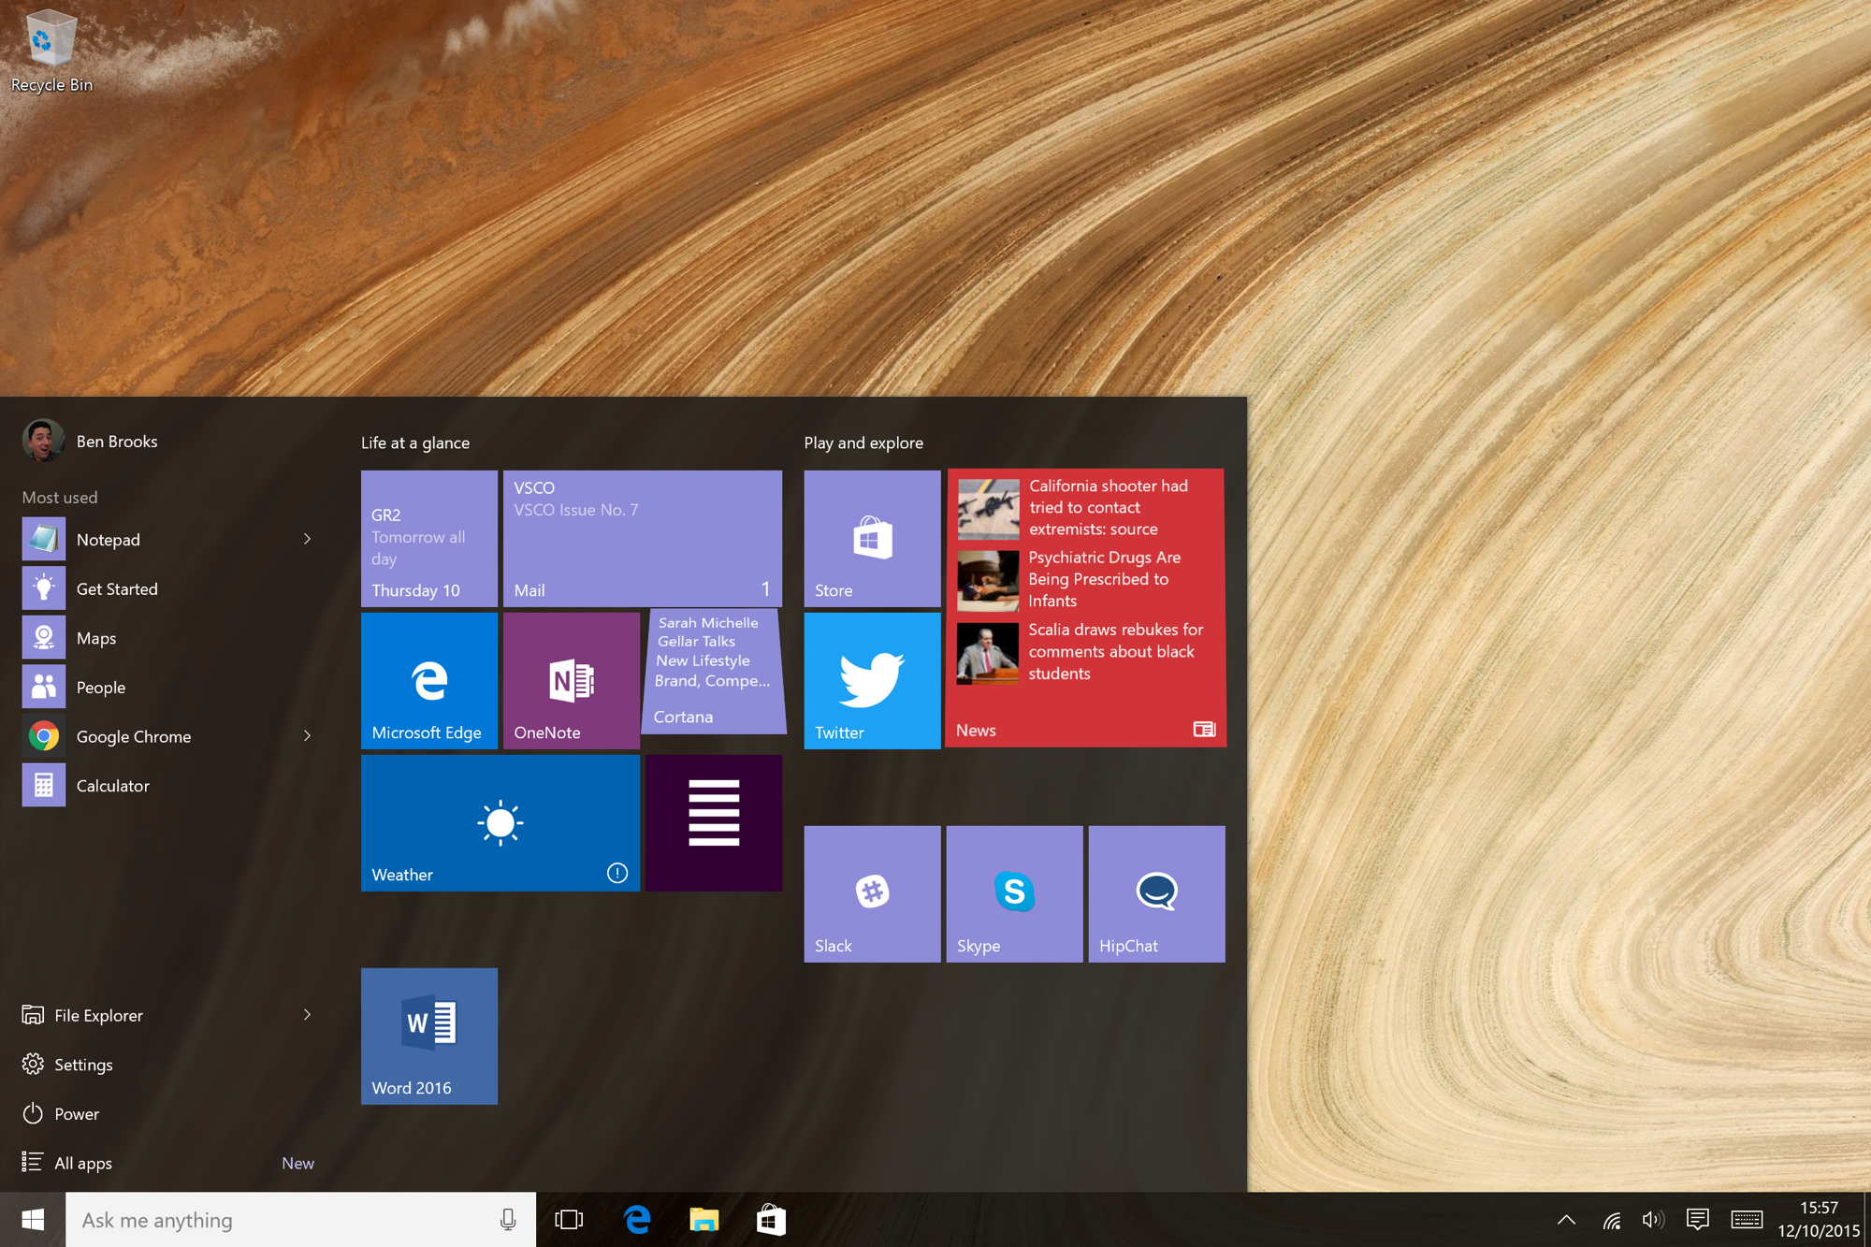Open the Twitter tile

pyautogui.click(x=872, y=681)
